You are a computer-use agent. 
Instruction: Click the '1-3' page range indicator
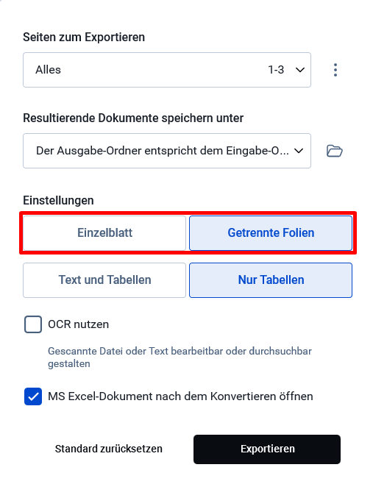pos(276,70)
